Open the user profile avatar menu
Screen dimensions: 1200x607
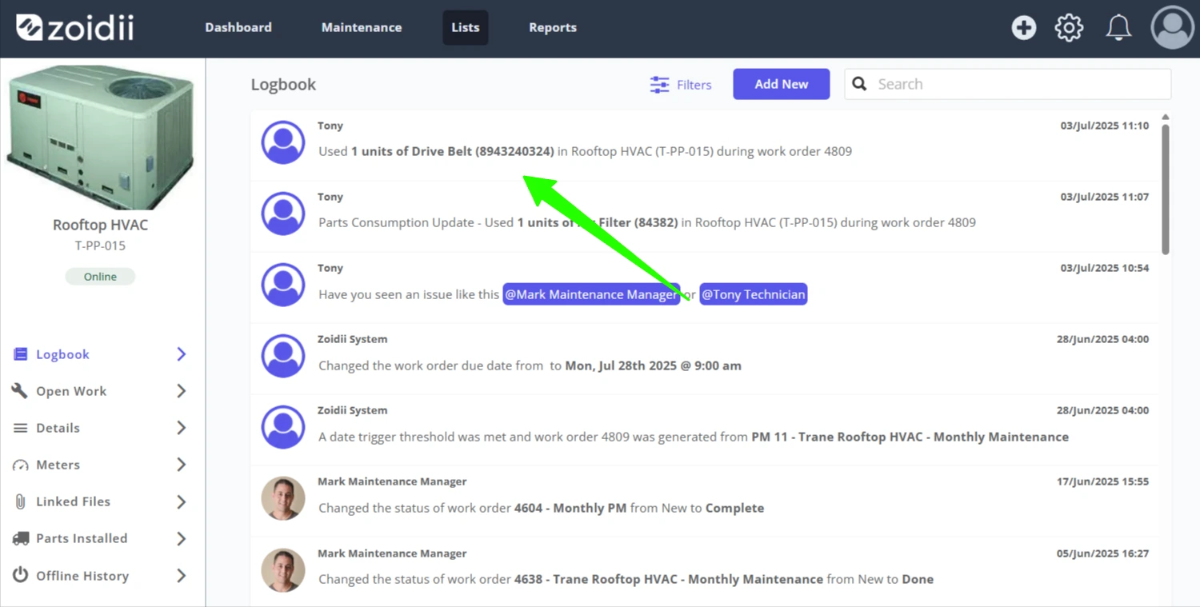coord(1173,27)
